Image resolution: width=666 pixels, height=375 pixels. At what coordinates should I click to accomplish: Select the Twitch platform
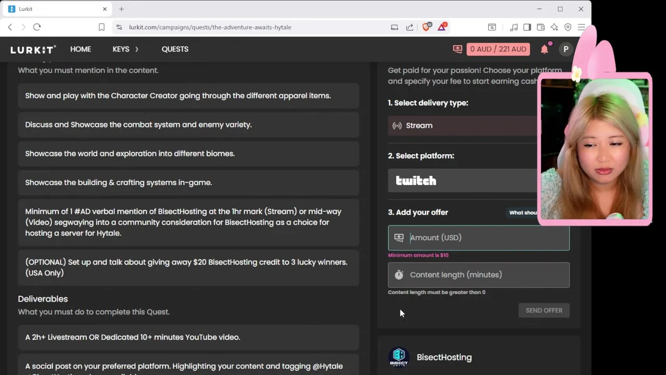click(x=463, y=181)
